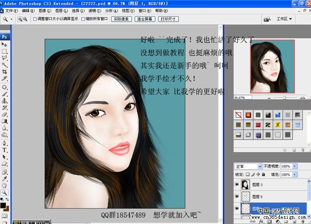The height and width of the screenshot is (224, 311).
Task: Enable 调整窗口大小以满屏显示 checkbox
Action: tap(35, 19)
